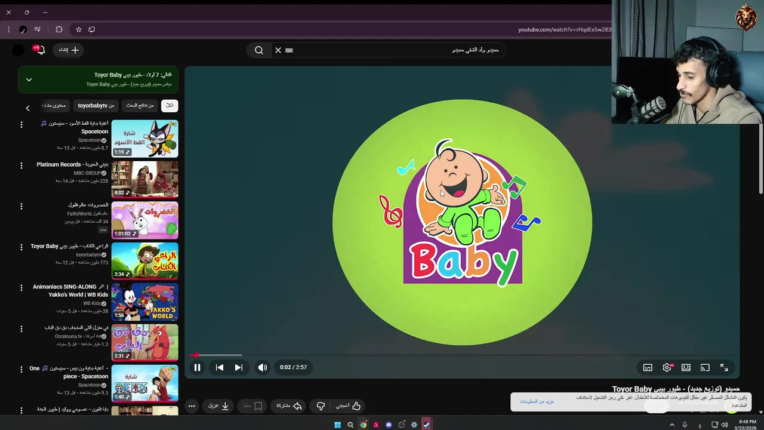Play the black cat Spacetoon thumbnail
The height and width of the screenshot is (430, 764).
point(144,139)
